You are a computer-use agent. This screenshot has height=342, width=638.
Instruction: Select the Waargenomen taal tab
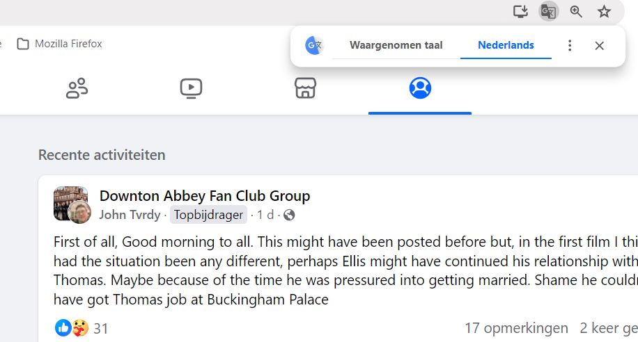coord(396,46)
